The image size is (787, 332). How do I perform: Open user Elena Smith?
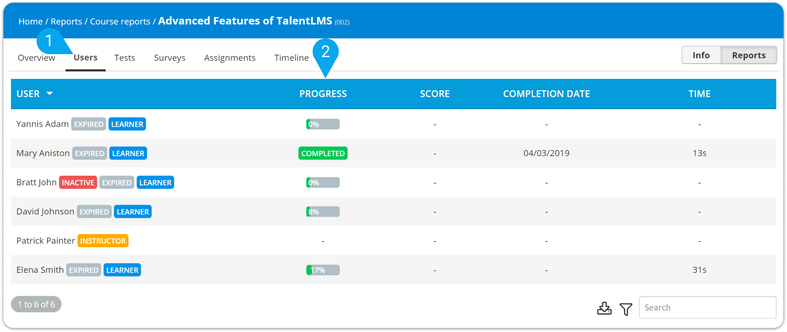tap(40, 270)
